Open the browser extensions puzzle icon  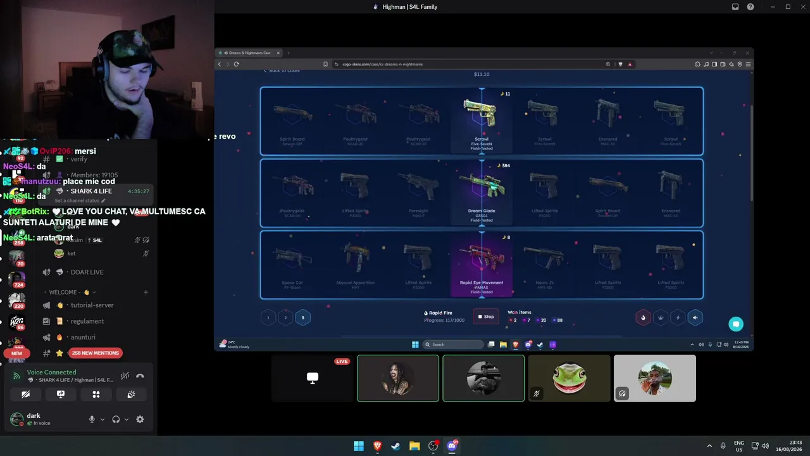coord(697,64)
